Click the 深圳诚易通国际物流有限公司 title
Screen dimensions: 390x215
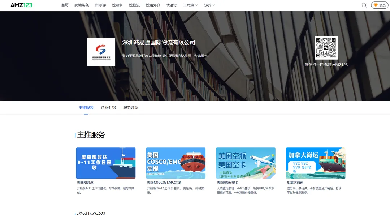point(159,43)
